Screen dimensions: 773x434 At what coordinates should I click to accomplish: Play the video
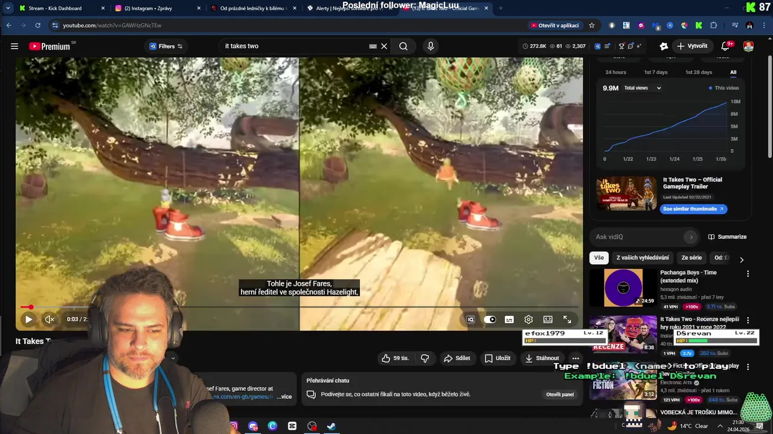(x=28, y=319)
